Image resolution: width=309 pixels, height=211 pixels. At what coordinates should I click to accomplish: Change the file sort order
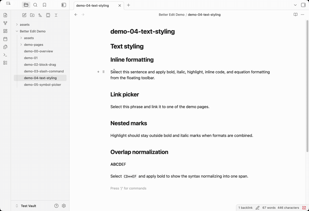point(40,15)
